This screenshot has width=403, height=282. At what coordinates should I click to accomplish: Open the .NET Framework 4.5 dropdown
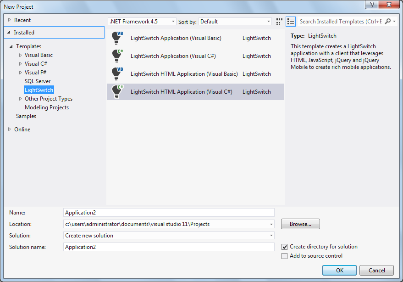142,22
